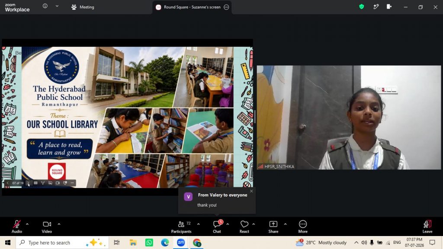The width and height of the screenshot is (443, 249).
Task: Open options on Suzanne's screen tab
Action: click(226, 7)
